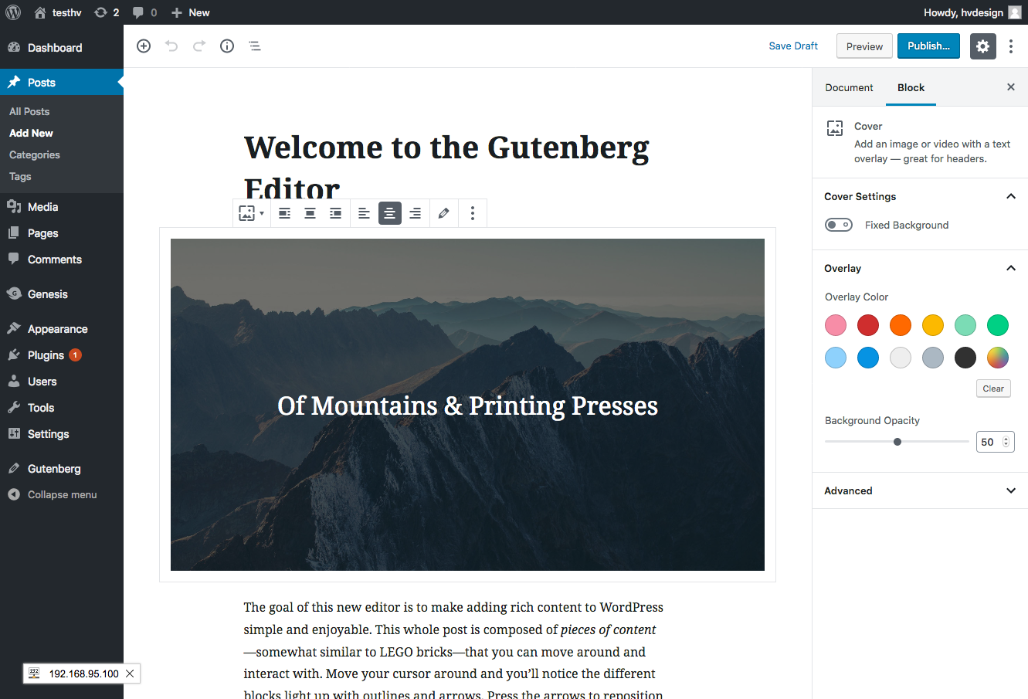
Task: Close the 192.168.95.100 address badge
Action: [x=130, y=674]
